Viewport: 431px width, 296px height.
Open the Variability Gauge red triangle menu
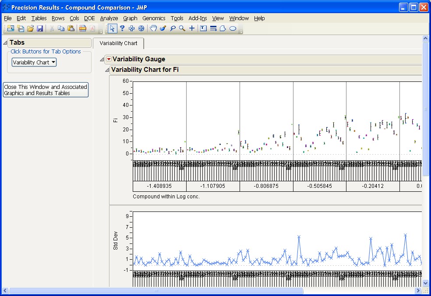(109, 60)
